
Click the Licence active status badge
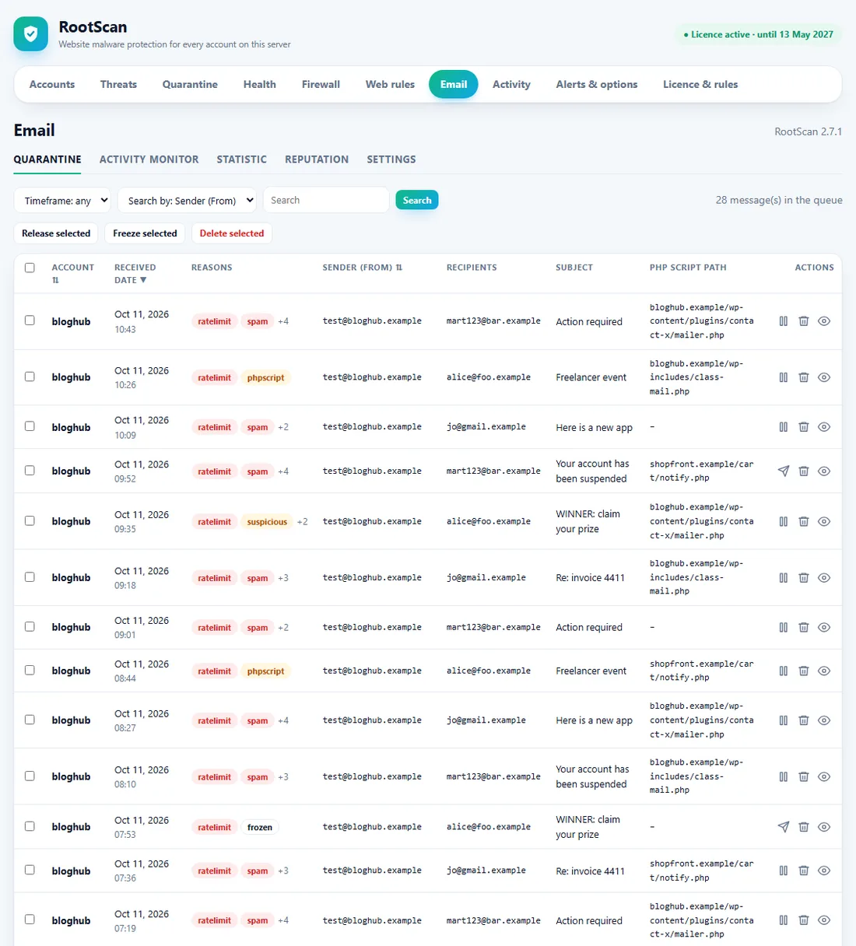click(758, 34)
